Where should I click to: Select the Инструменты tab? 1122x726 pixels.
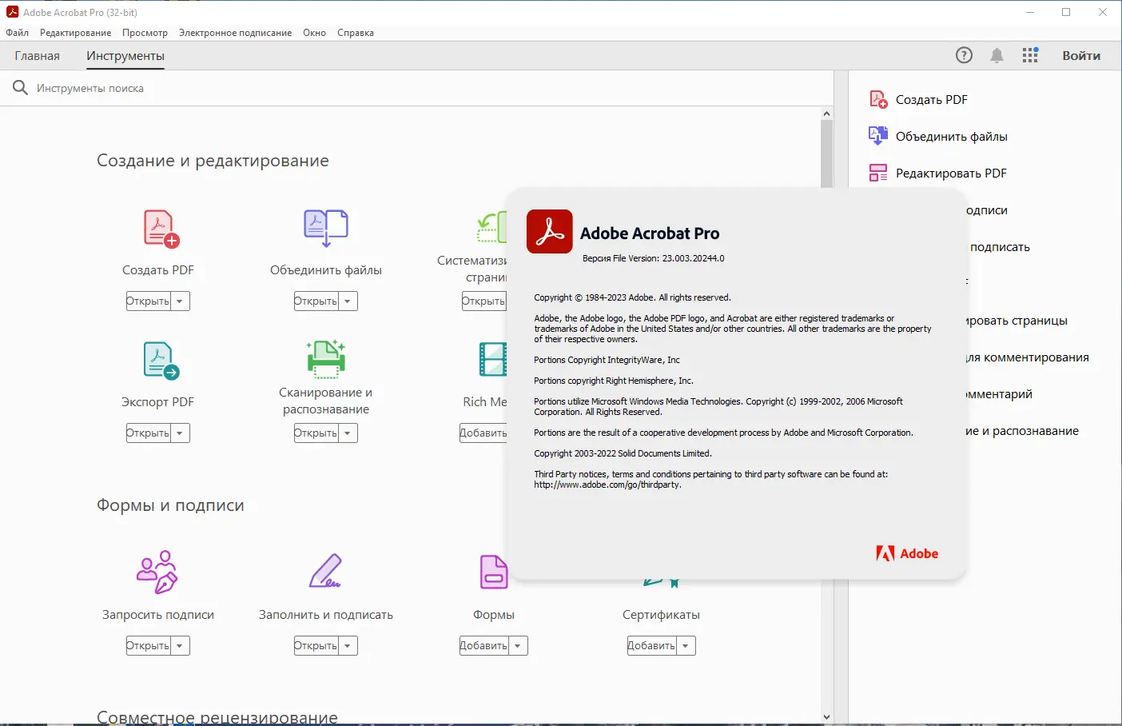click(125, 56)
